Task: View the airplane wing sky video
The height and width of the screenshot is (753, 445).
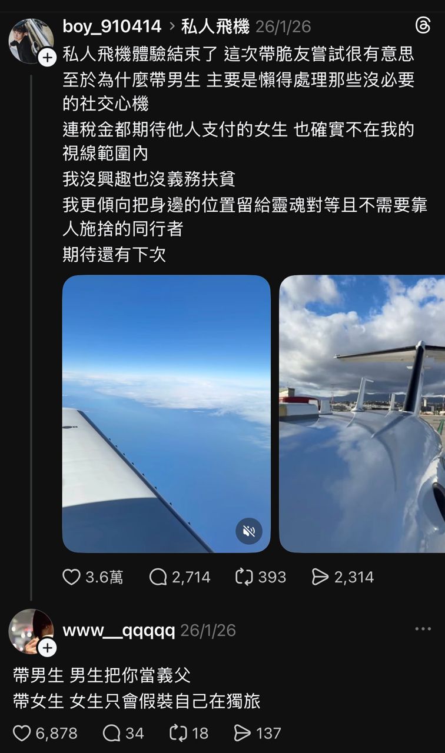Action: 167,414
